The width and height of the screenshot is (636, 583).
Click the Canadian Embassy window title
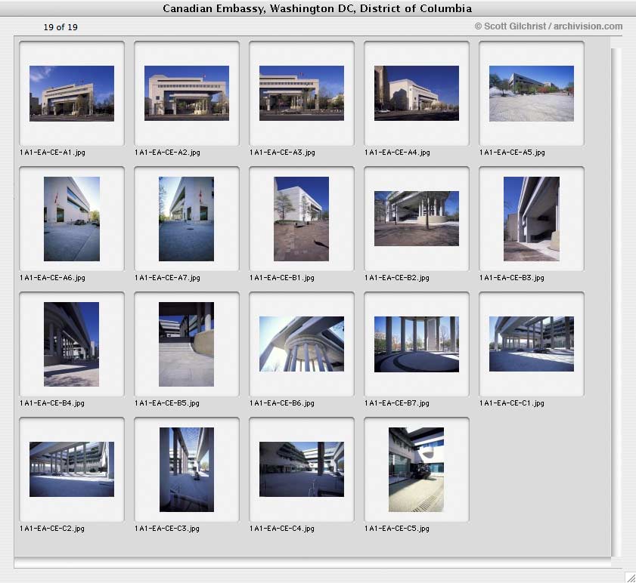click(x=317, y=8)
